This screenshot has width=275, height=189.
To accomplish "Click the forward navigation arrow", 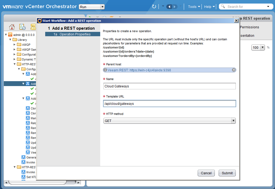I will [175, 7].
